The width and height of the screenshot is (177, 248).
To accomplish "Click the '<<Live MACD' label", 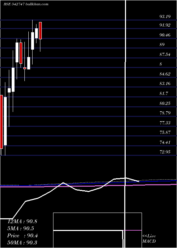I will coord(149,239).
